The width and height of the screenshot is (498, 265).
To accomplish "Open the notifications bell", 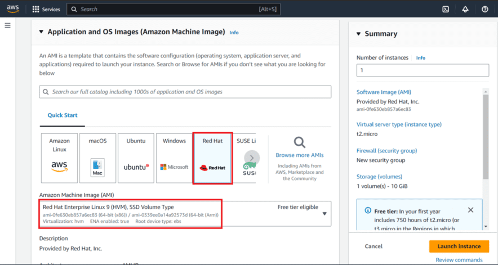I will click(x=465, y=9).
